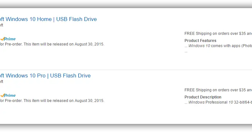Click the Prime logo under Windows 10 Pro
The width and height of the screenshot is (252, 132).
[8, 95]
